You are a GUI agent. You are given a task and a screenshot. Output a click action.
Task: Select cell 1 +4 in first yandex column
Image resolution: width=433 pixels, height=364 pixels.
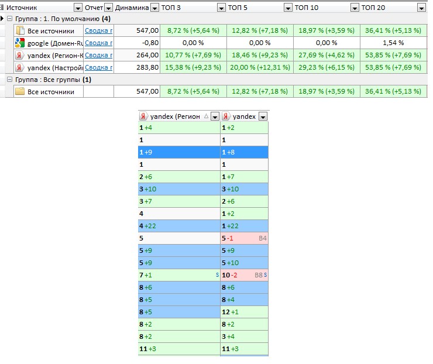point(179,128)
